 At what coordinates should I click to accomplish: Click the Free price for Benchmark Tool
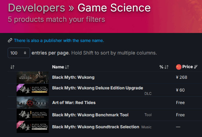pos(180,115)
